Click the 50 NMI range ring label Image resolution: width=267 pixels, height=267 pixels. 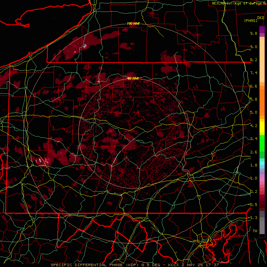[x=133, y=78]
